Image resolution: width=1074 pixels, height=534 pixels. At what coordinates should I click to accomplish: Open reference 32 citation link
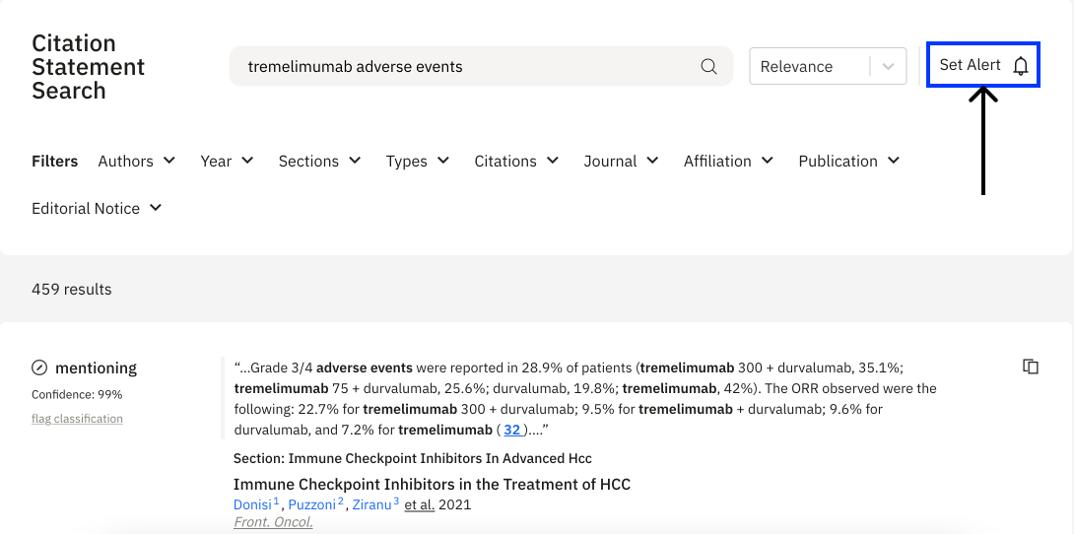(511, 430)
